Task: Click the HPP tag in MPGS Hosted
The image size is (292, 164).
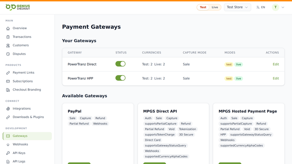Action: 223,135
